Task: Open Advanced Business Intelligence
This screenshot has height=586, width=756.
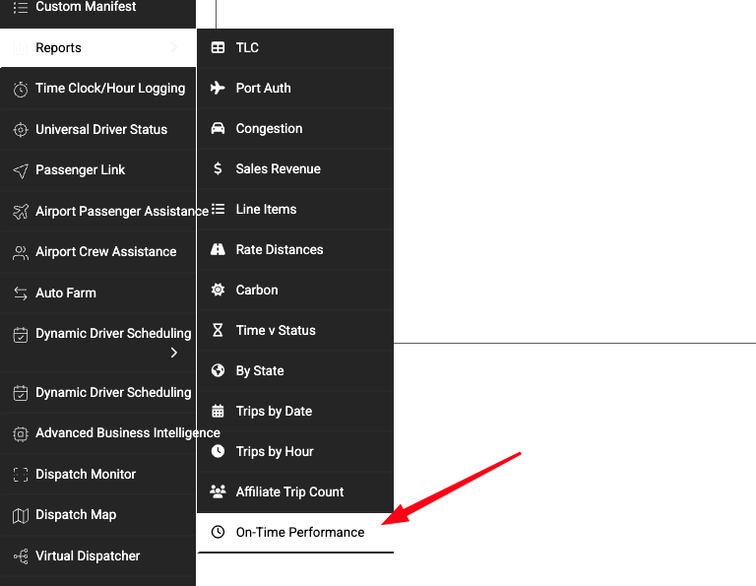Action: (x=127, y=432)
